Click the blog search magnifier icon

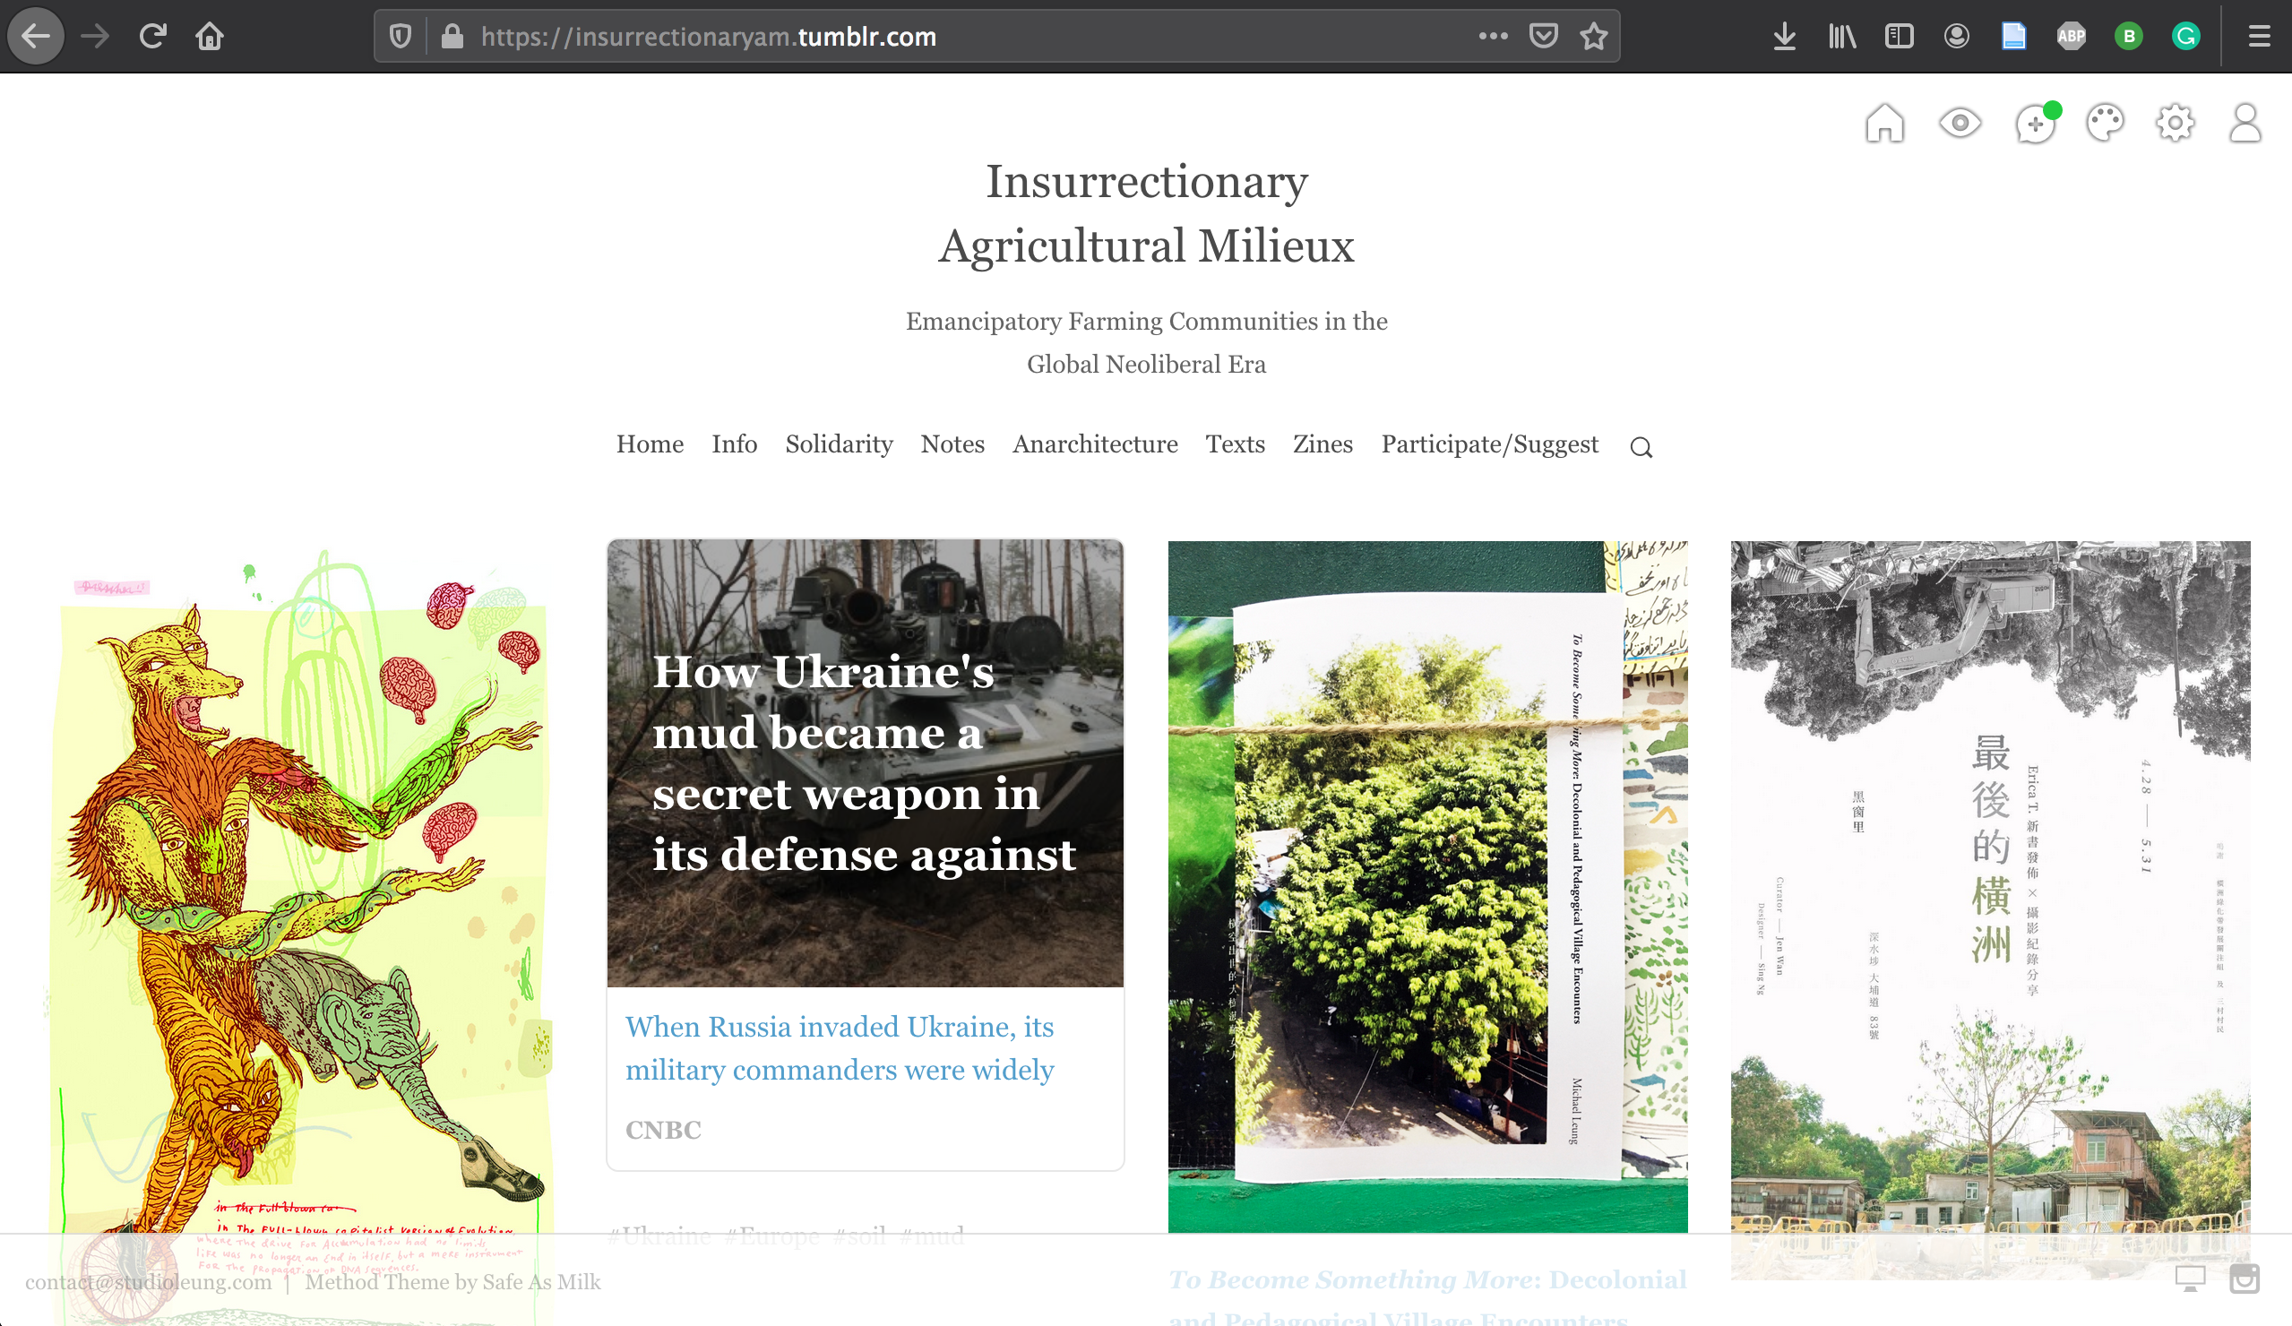coord(1641,447)
